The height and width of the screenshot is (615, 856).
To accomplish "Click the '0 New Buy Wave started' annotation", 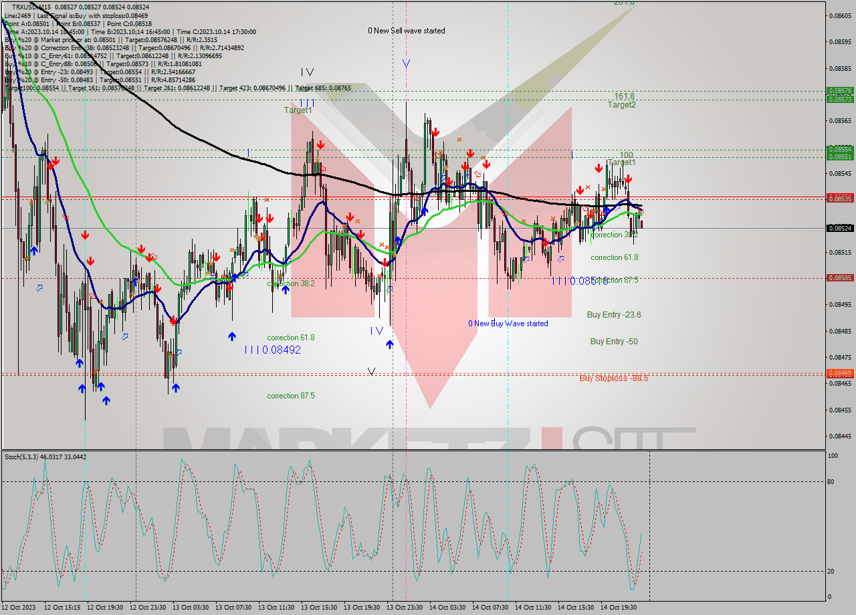I will click(508, 324).
